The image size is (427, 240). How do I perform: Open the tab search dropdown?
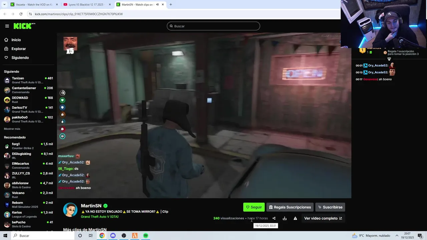point(4,5)
